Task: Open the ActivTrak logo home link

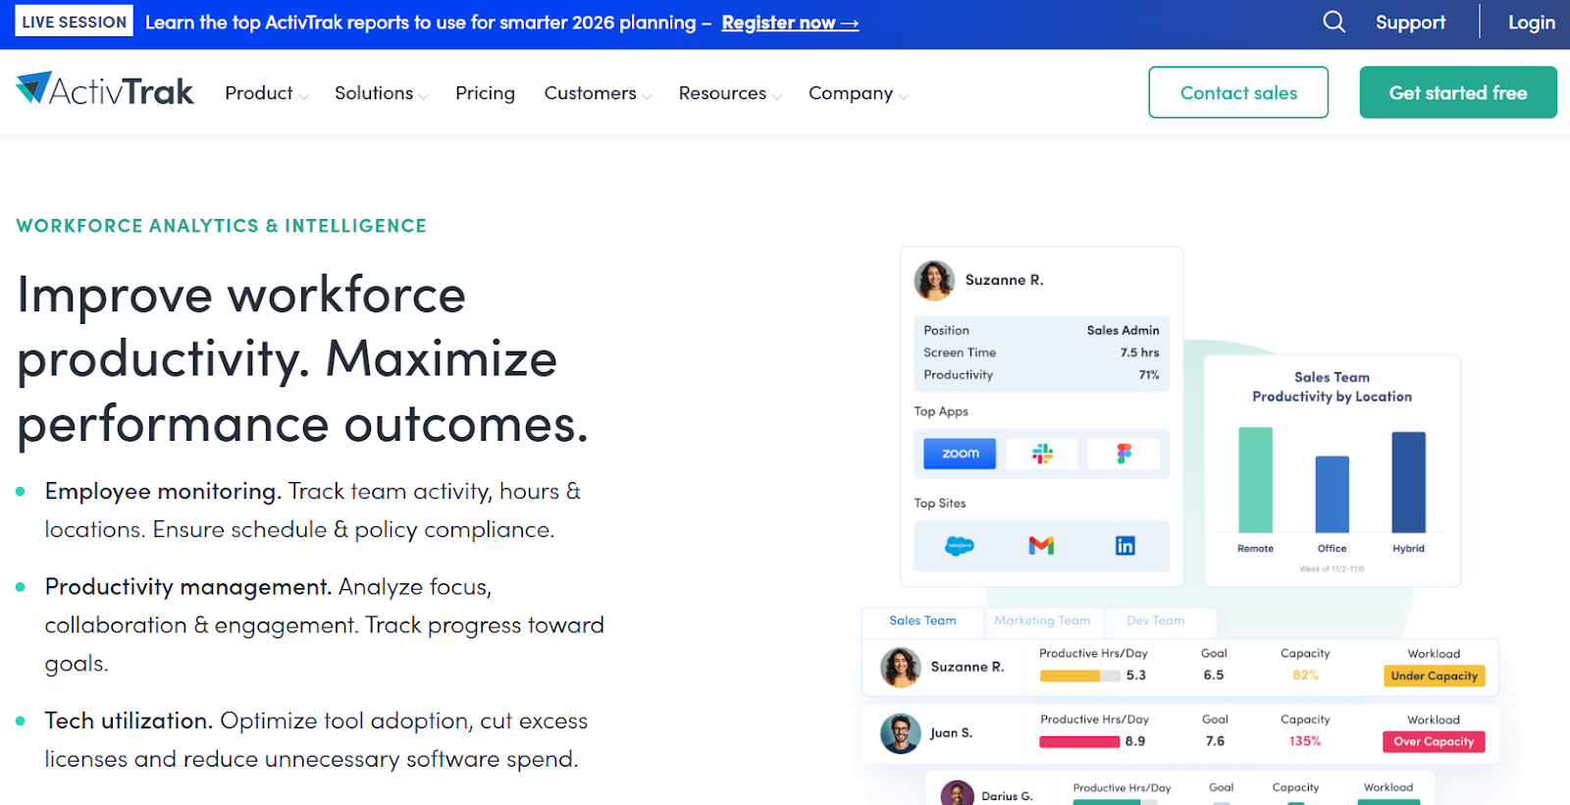Action: 105,90
